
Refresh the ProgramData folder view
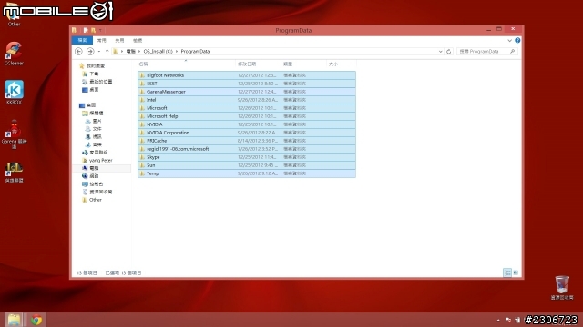[x=449, y=52]
